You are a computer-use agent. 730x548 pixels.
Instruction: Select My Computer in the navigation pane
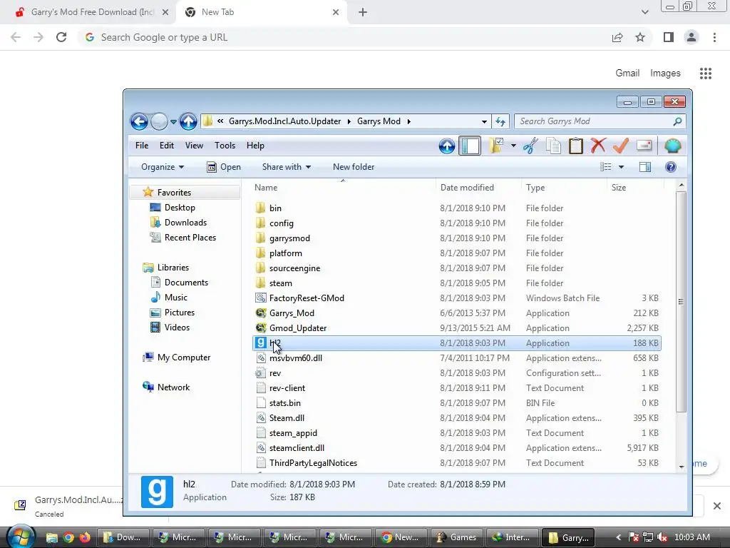[183, 357]
